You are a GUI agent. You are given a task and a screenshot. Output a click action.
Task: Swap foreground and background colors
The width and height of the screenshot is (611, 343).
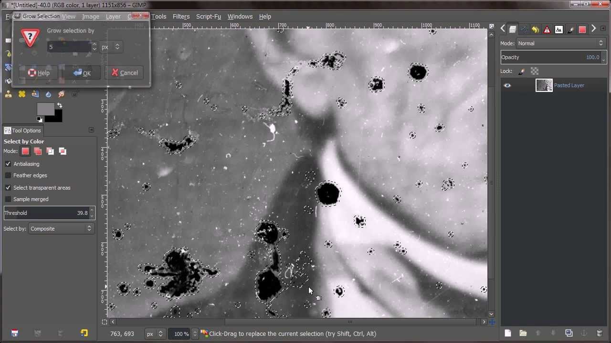[60, 105]
